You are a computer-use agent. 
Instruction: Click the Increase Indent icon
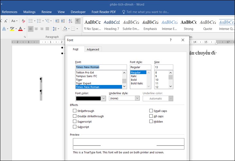tap(63, 21)
